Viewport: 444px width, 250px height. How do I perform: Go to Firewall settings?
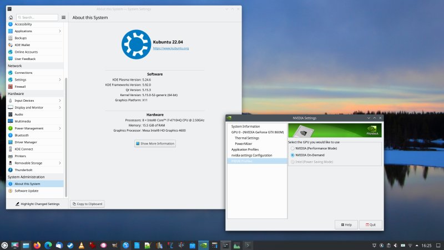(x=20, y=87)
